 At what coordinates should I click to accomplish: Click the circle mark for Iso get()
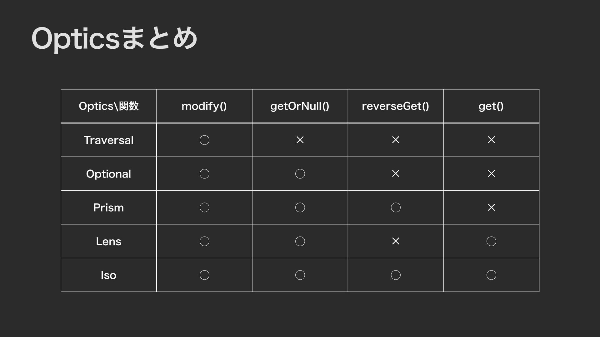(491, 275)
